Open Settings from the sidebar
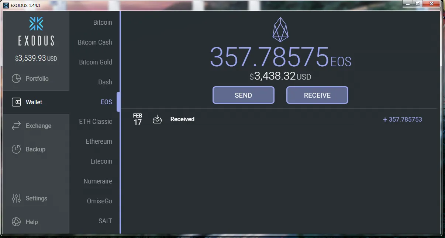 point(36,198)
